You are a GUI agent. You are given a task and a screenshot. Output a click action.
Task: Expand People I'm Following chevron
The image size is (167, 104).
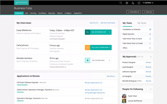151,89
